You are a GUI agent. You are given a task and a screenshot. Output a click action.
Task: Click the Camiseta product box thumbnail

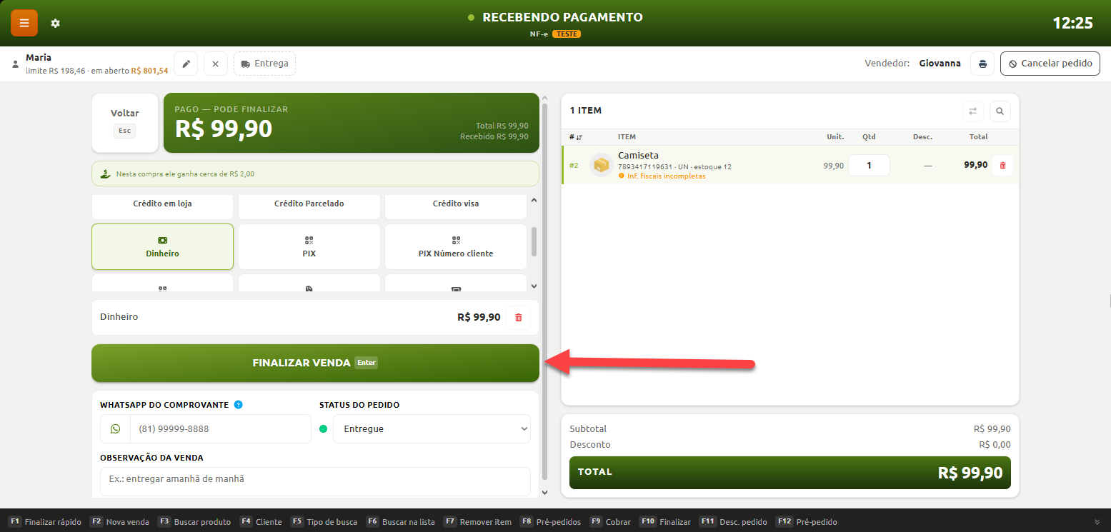(x=602, y=165)
